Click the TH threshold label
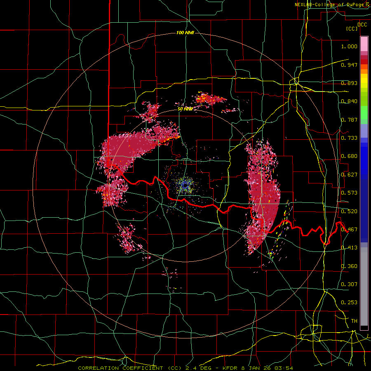The height and width of the screenshot is (371, 371). tap(354, 321)
